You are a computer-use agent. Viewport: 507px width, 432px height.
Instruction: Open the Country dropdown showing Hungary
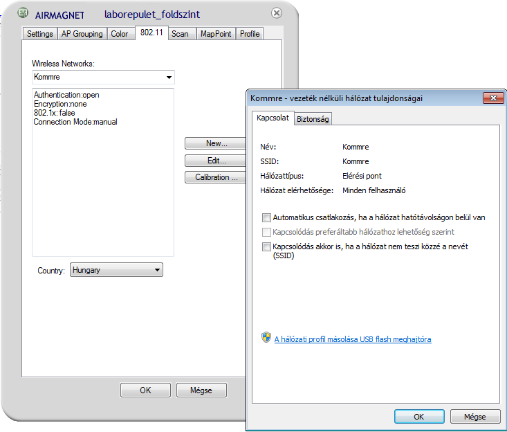coord(116,270)
